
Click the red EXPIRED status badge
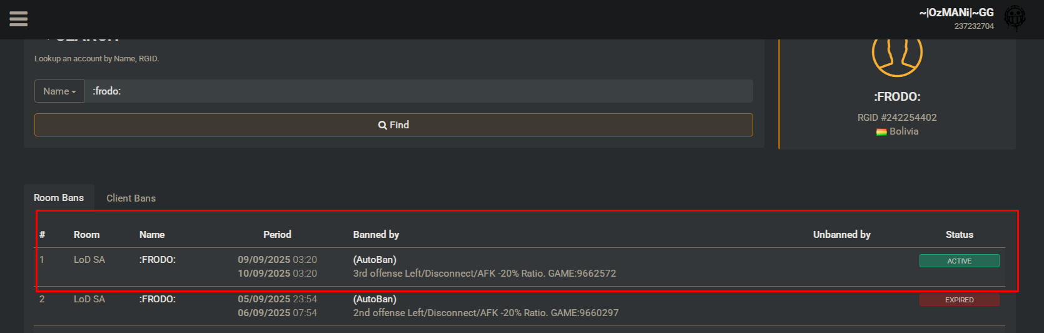(959, 300)
